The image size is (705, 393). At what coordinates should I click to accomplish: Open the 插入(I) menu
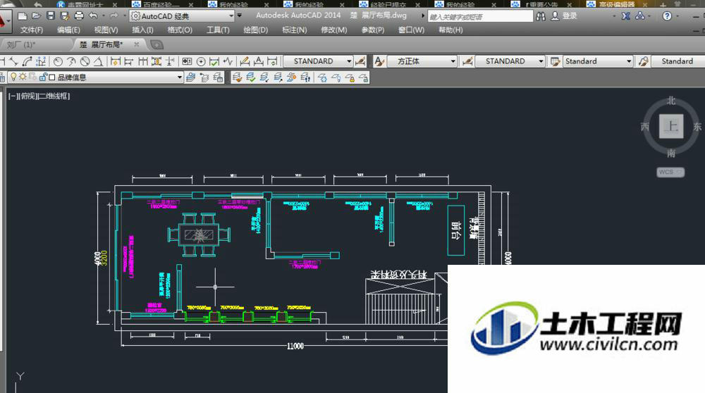[142, 30]
